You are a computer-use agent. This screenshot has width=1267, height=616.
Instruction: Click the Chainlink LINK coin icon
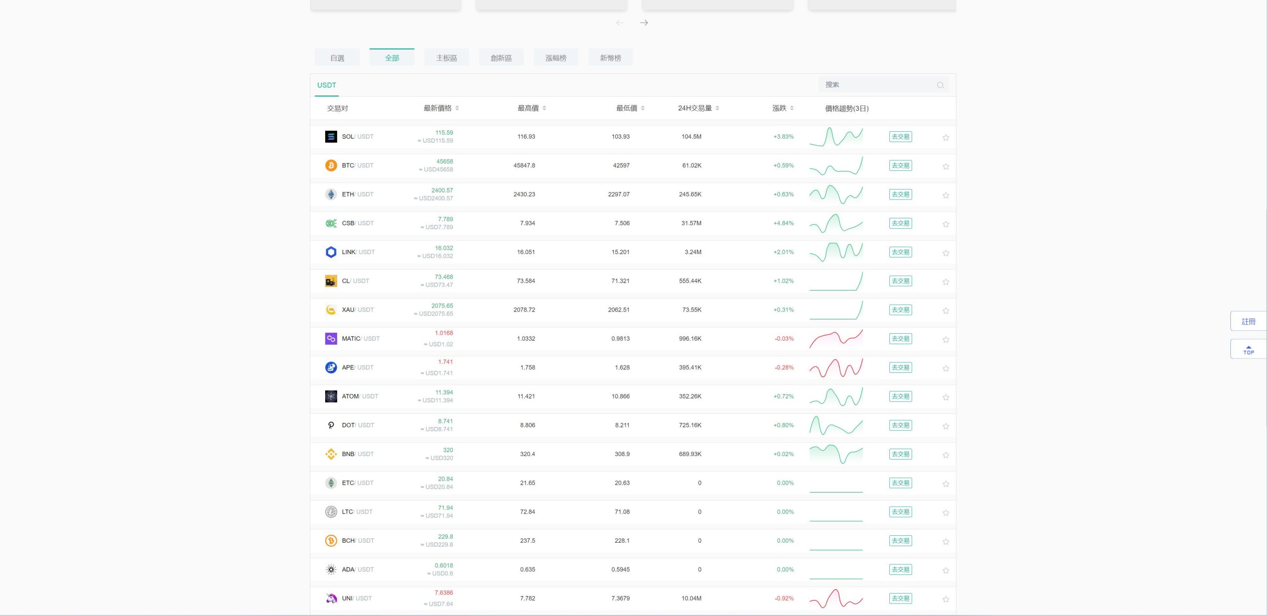(331, 252)
